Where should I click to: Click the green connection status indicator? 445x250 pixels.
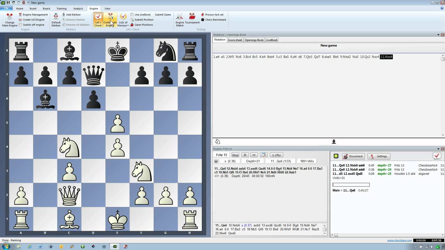pos(336,156)
